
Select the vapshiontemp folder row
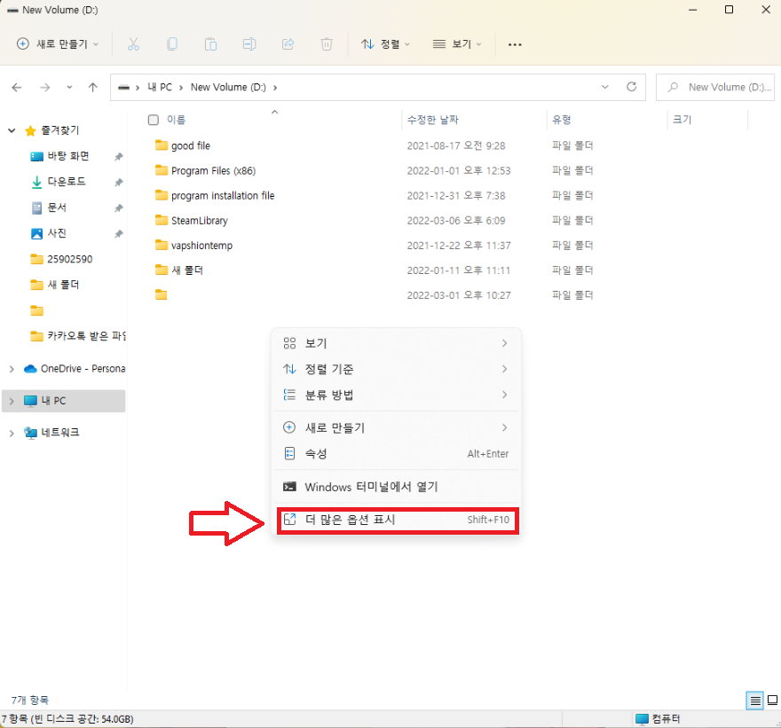(x=194, y=246)
